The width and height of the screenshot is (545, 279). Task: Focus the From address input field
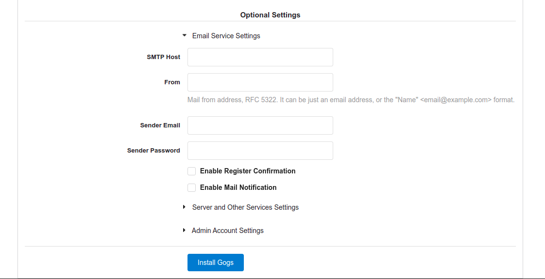click(260, 82)
